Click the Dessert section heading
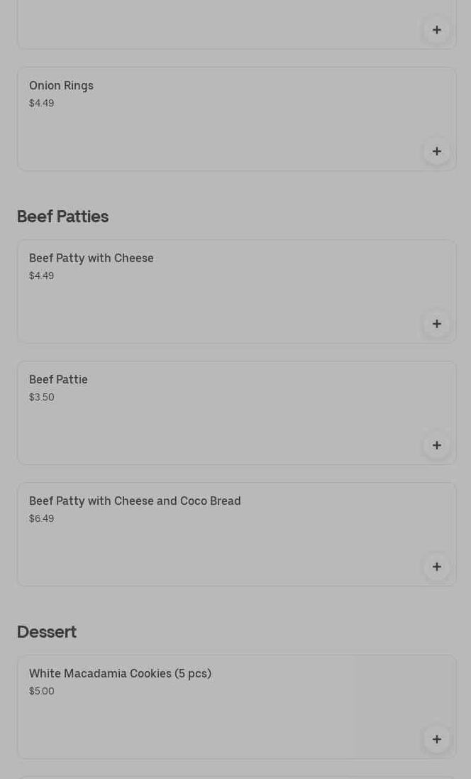The image size is (471, 779). tap(47, 632)
